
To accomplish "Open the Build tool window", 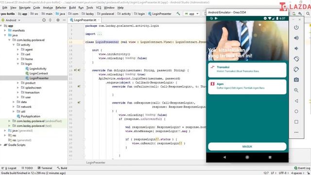I will pyautogui.click(x=62, y=168).
